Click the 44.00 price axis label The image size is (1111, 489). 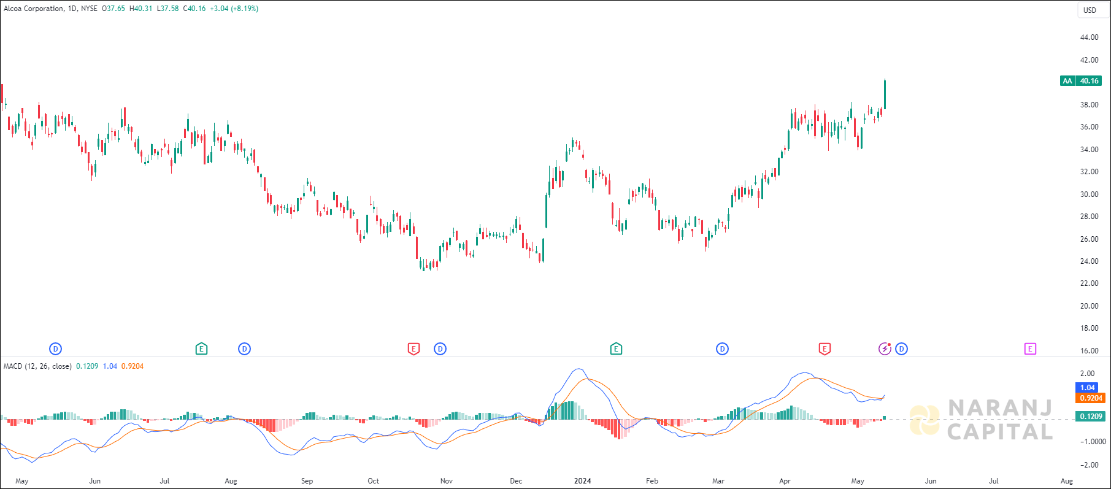tap(1090, 37)
